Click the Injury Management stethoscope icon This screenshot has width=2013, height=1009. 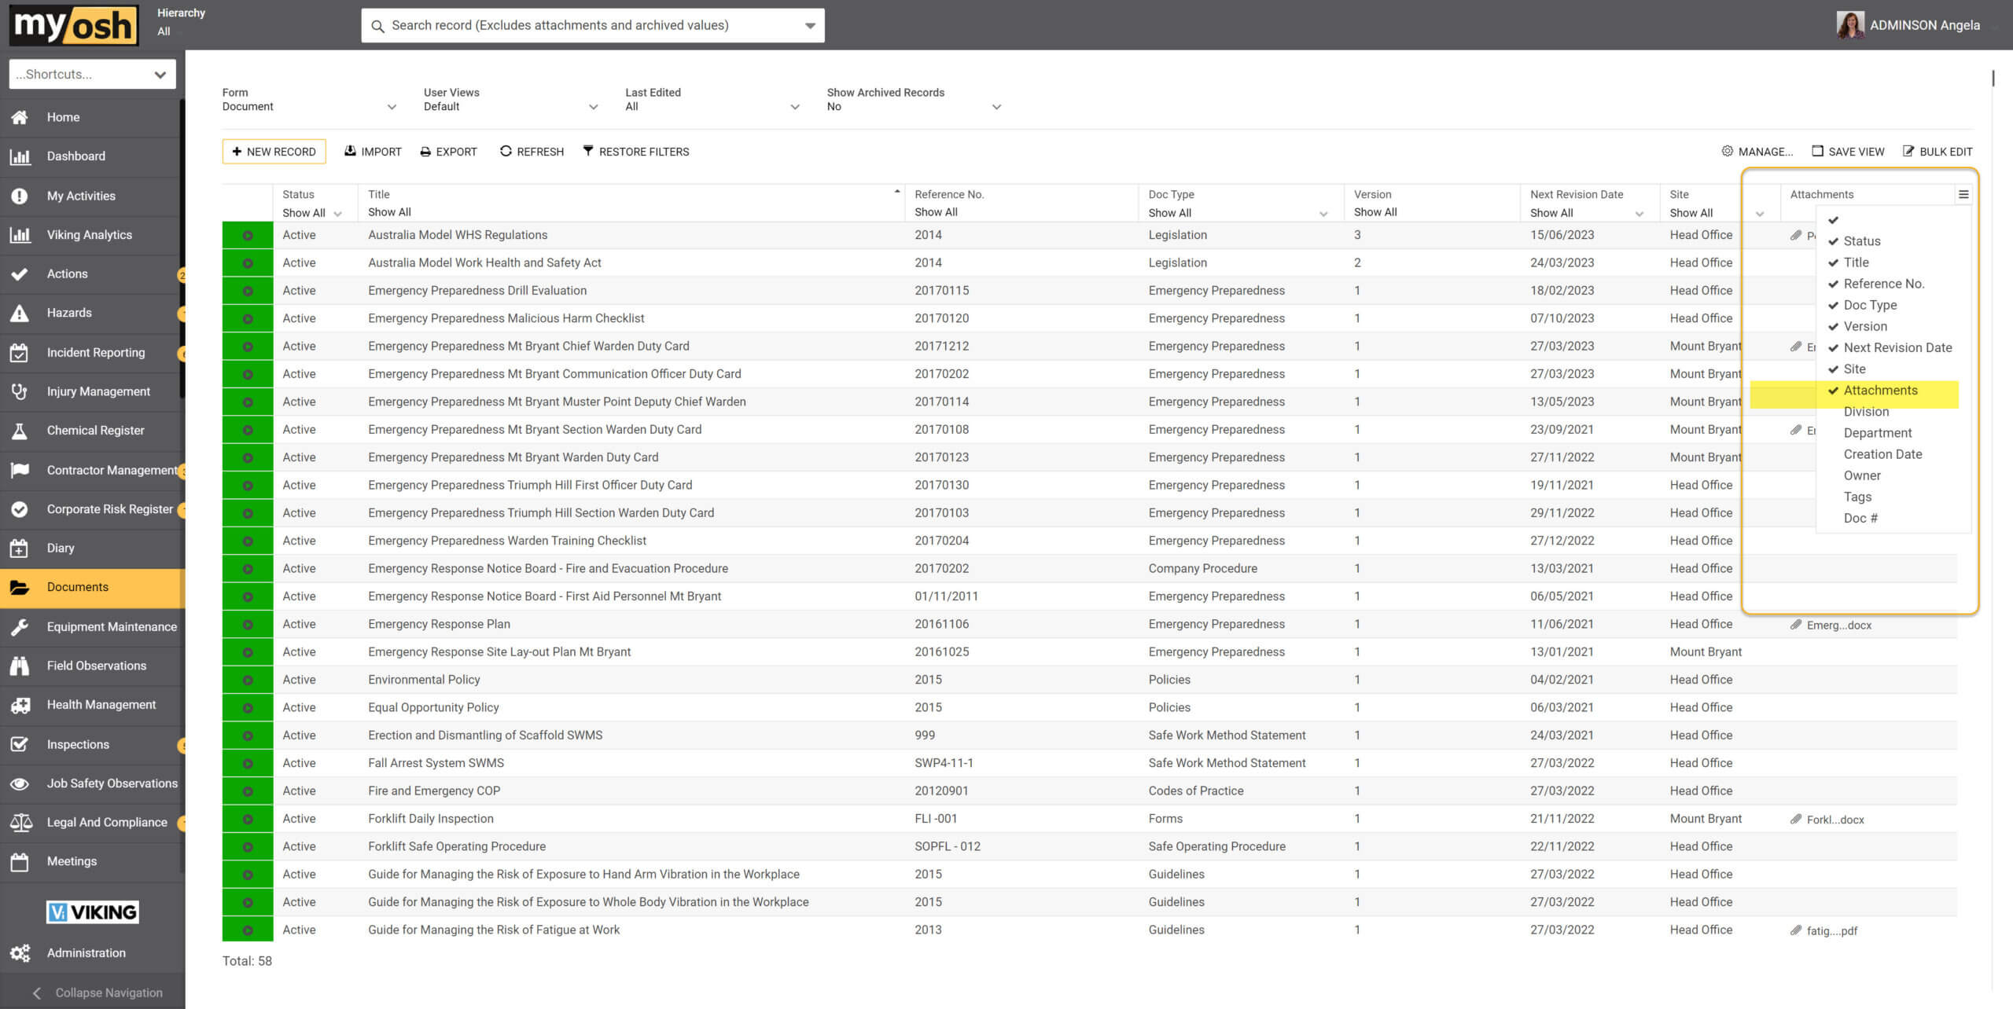20,391
